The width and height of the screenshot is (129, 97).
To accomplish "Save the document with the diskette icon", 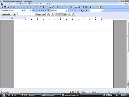I will pyautogui.click(x=8, y=7).
